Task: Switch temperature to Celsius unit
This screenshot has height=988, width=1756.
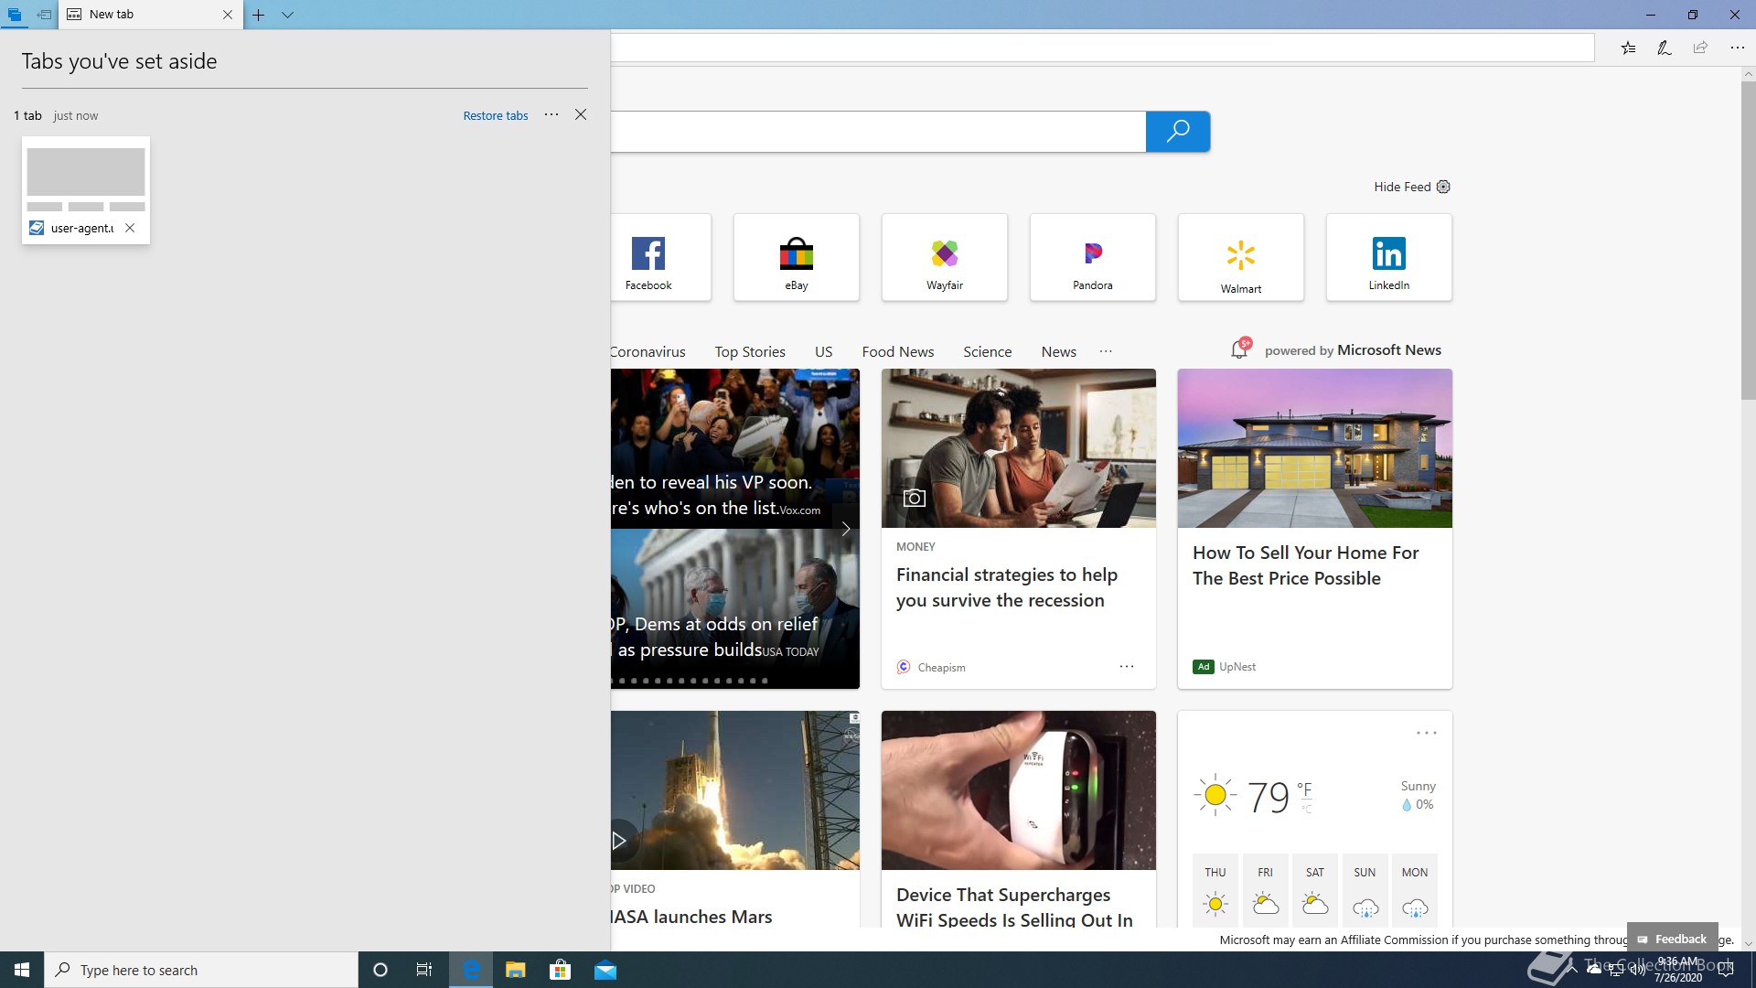Action: [1306, 810]
